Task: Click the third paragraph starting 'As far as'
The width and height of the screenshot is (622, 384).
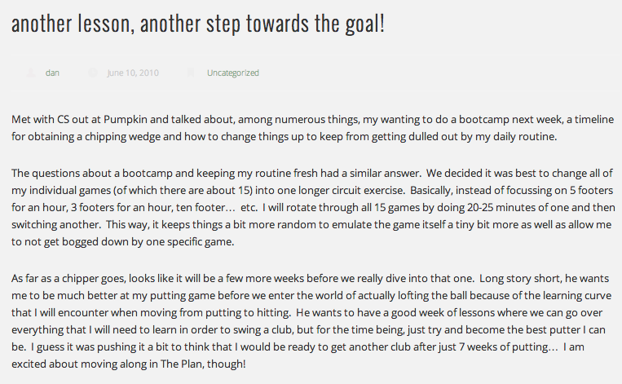Action: coord(310,320)
